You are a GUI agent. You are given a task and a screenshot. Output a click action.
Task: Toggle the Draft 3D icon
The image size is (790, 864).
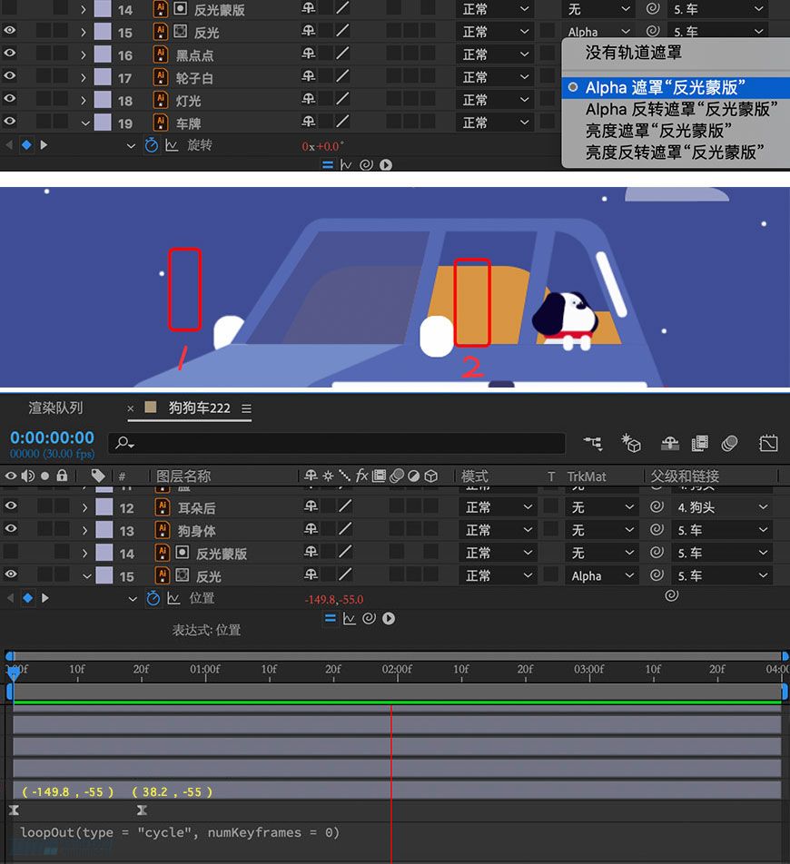pos(631,443)
